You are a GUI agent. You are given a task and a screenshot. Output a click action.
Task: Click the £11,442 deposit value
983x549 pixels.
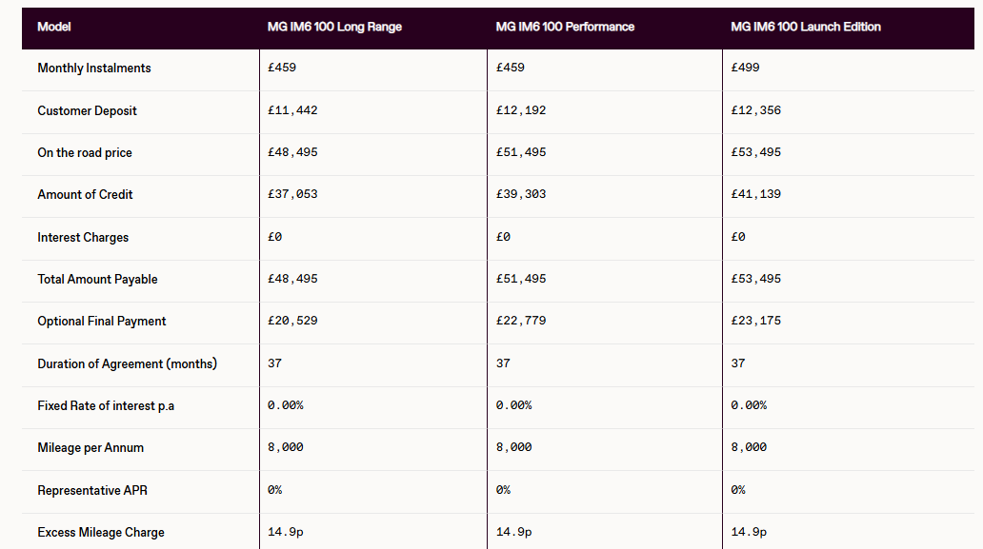(292, 110)
